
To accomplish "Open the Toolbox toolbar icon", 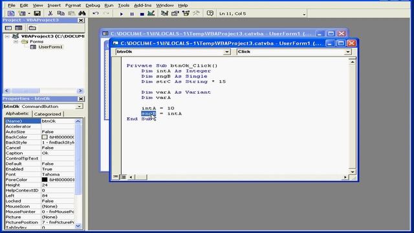I will coord(196,14).
